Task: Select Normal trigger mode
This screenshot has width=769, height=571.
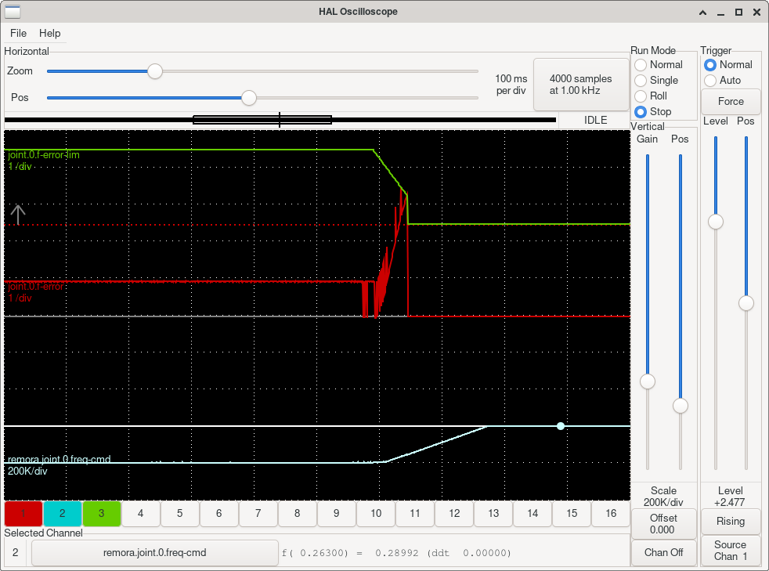Action: coord(728,65)
